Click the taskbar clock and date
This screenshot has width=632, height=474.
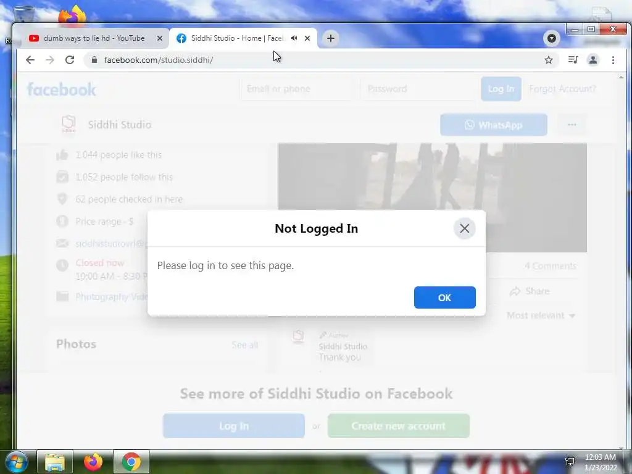(x=601, y=462)
